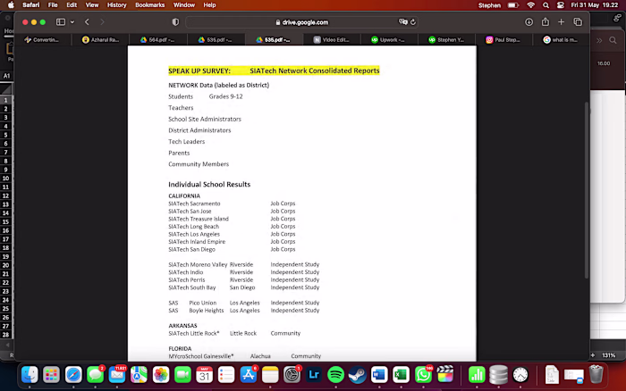The image size is (626, 391).
Task: Click the PDF viewer vertical scrollbar
Action: [587, 190]
